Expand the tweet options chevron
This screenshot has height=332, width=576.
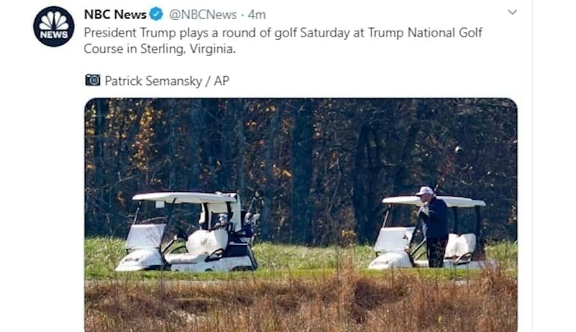tap(512, 12)
